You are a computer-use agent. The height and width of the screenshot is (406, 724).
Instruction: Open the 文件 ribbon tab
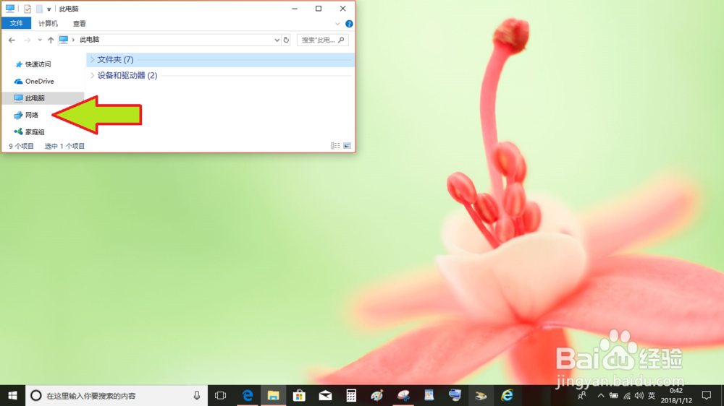(16, 23)
